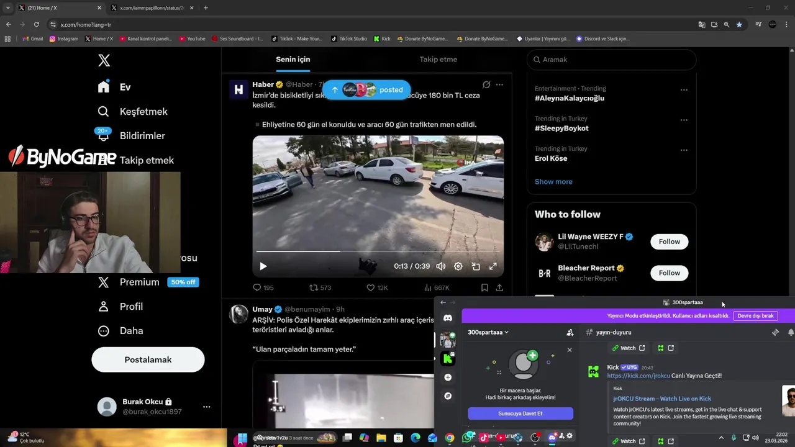Screen dimensions: 795x447
Task: Focus the Aramak search field
Action: (611, 60)
